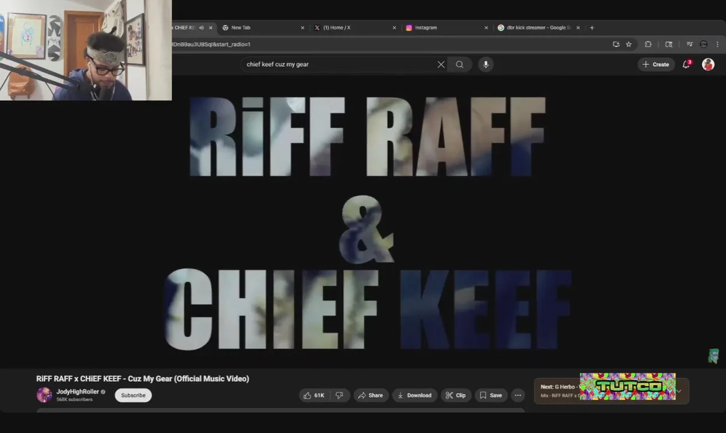Close the Home / X tab
The width and height of the screenshot is (726, 433).
[x=394, y=28]
